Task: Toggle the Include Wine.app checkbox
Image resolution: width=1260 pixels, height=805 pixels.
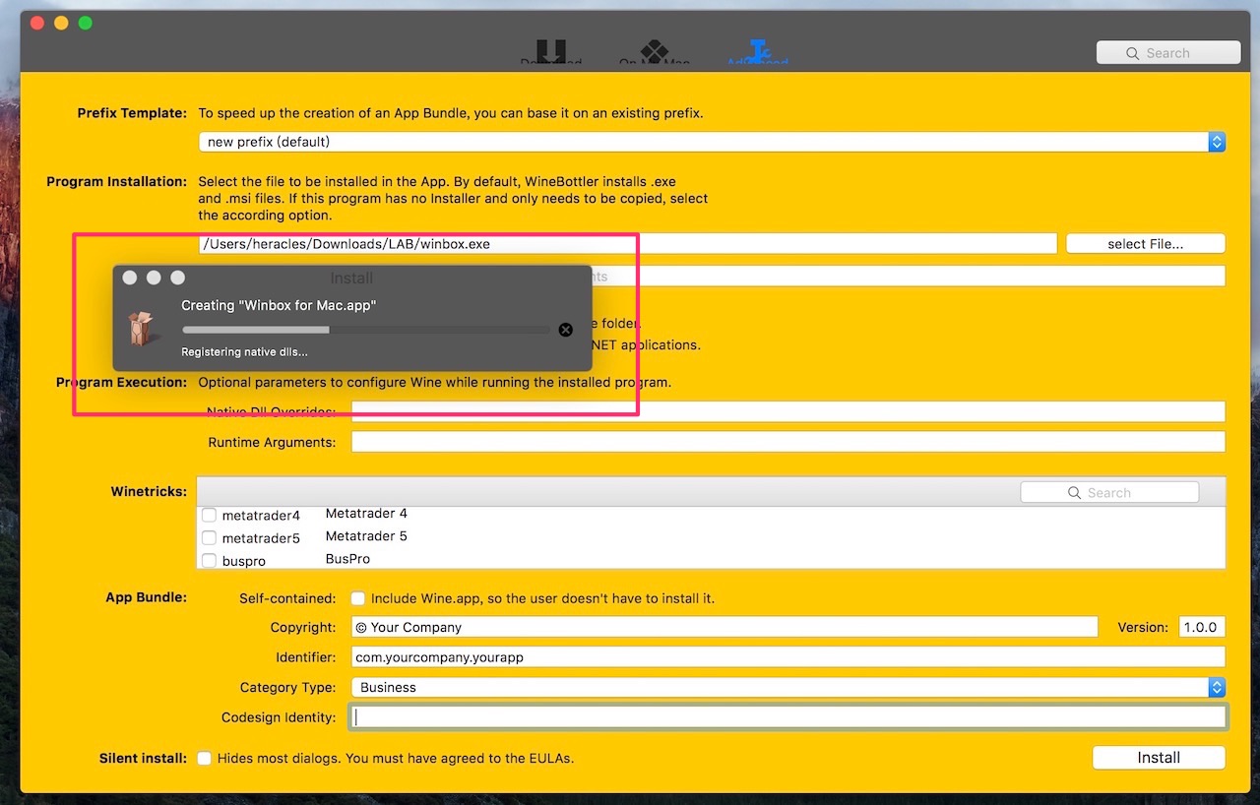Action: (x=358, y=598)
